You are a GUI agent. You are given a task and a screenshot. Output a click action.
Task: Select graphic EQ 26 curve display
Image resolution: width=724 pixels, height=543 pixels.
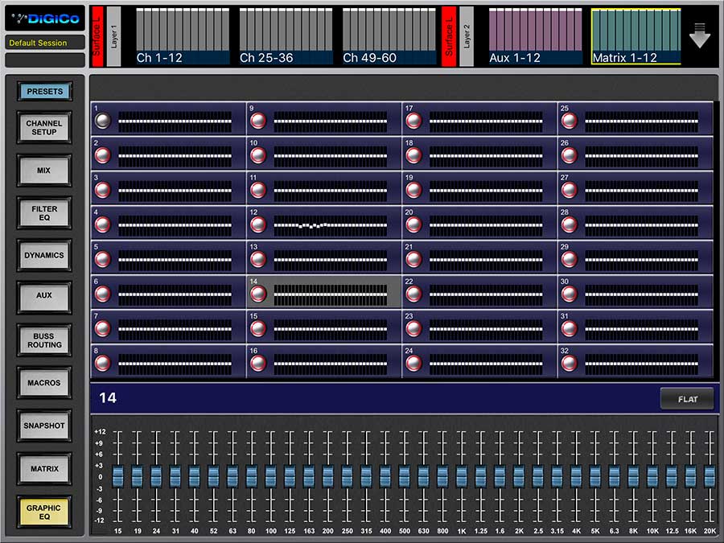[642, 156]
